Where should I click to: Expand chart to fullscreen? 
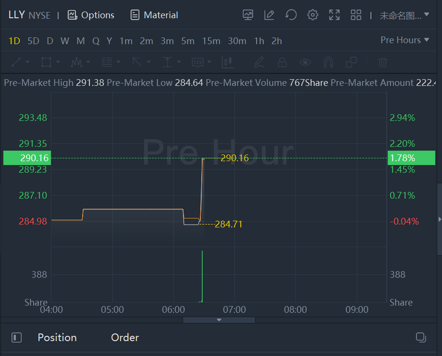(x=334, y=15)
